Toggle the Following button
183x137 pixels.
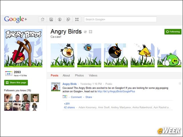[x=173, y=32]
